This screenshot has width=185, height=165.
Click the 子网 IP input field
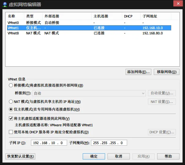[x=49, y=143]
